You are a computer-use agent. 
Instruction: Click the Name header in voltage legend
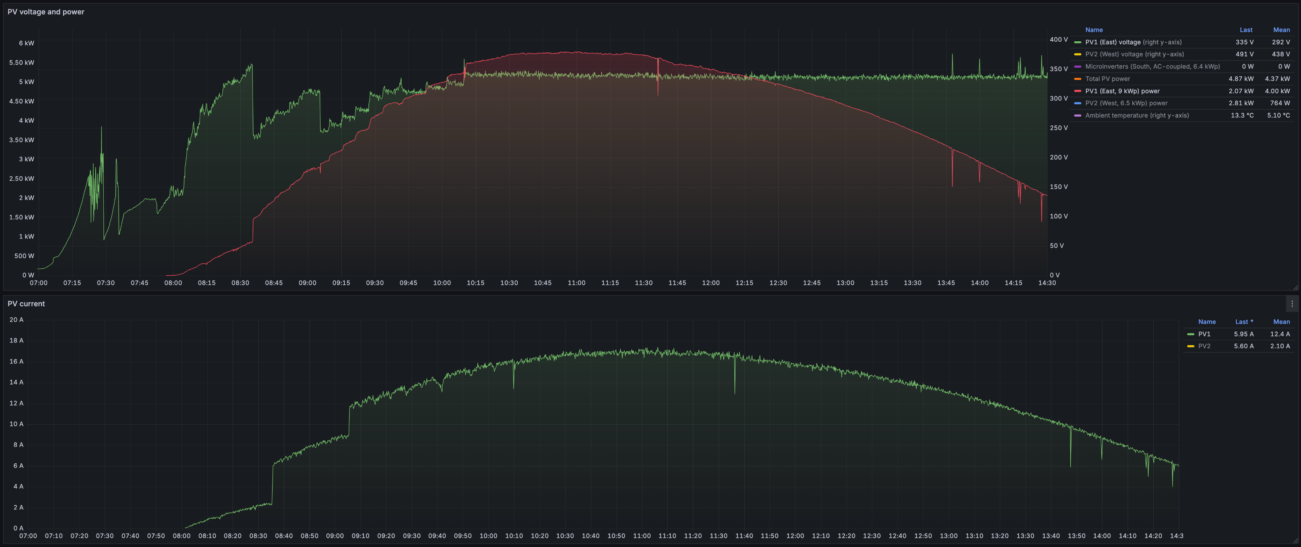pos(1094,30)
